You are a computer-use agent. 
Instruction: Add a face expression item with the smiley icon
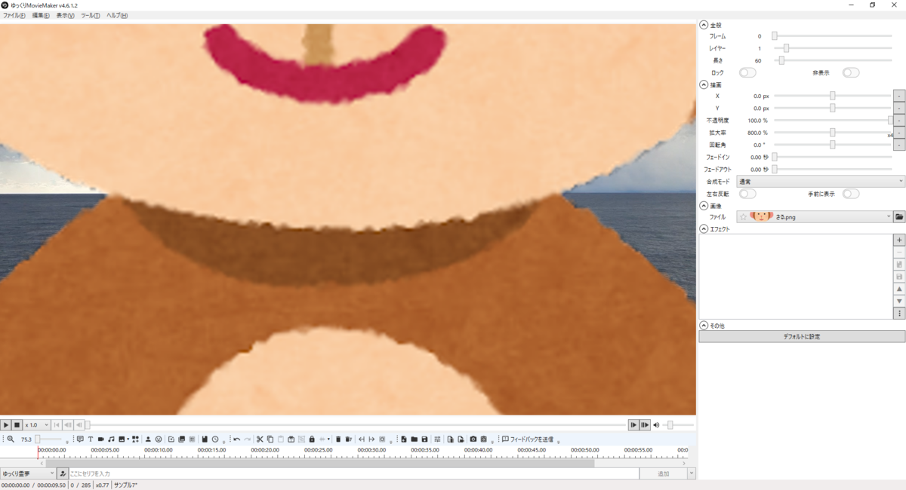click(159, 439)
